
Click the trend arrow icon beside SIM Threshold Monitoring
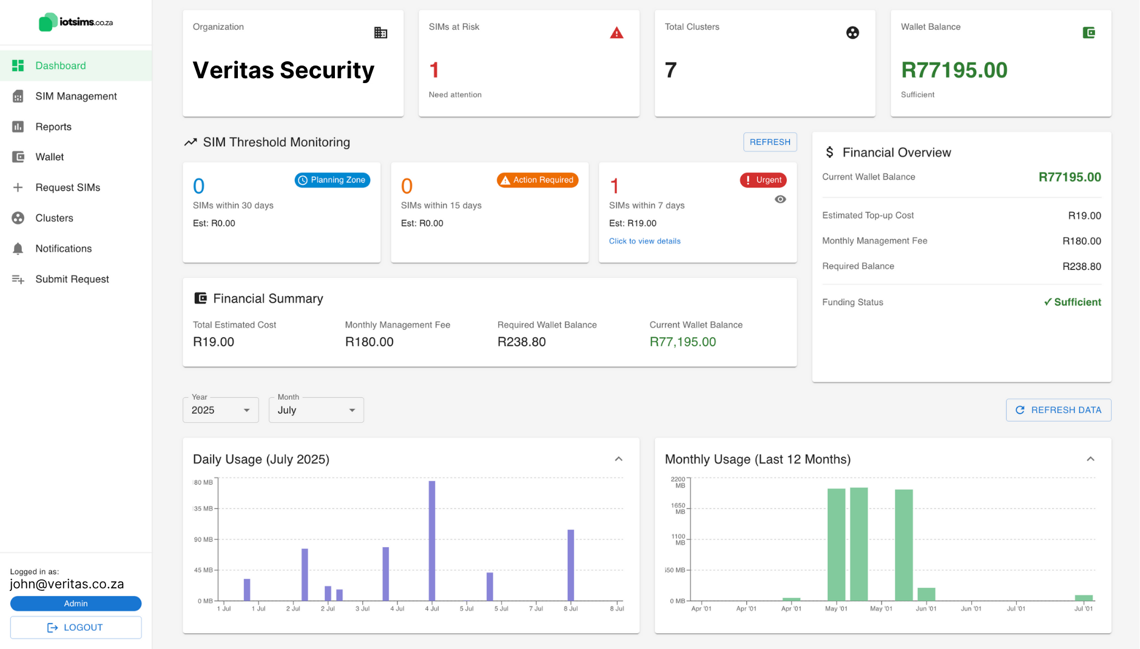click(x=191, y=142)
